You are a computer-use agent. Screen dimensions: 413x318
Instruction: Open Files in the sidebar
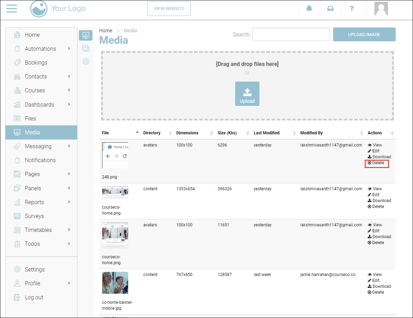[30, 118]
